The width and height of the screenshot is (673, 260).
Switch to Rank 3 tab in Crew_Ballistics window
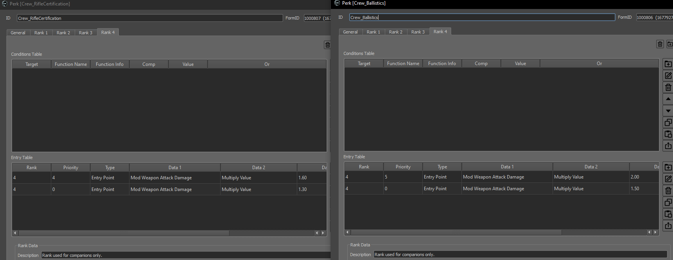tap(418, 32)
